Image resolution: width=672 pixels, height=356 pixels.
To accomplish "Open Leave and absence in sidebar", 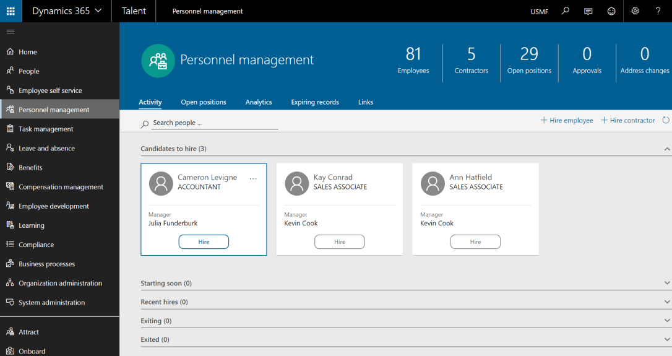I will [46, 149].
